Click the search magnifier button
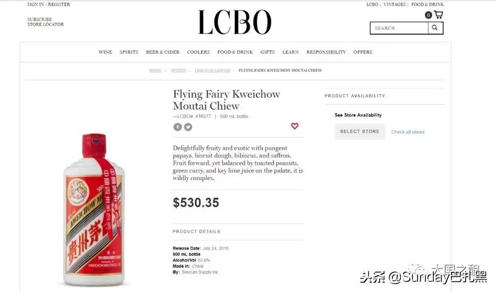Viewport: 496px width, 292px height. pos(435,28)
